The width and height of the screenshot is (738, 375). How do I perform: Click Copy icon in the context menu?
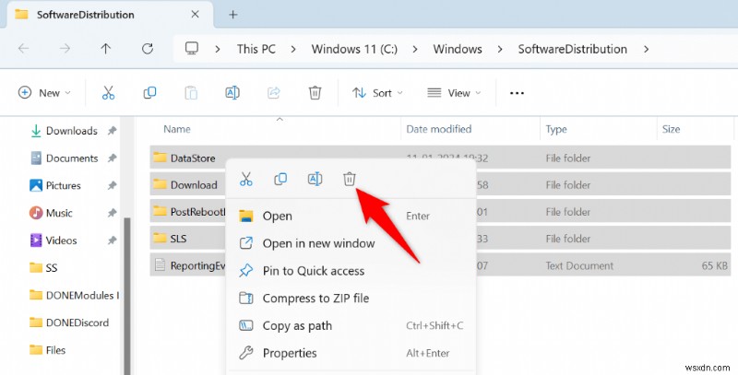pyautogui.click(x=280, y=179)
